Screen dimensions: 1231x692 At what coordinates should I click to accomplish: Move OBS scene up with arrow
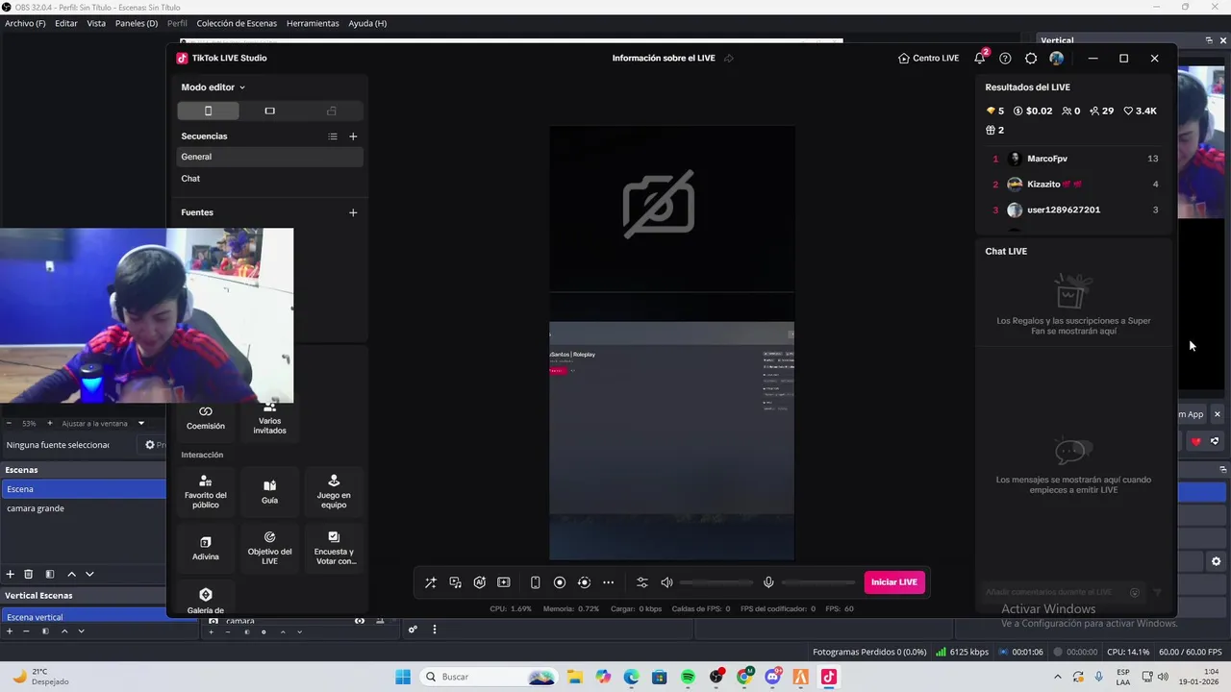(x=71, y=574)
